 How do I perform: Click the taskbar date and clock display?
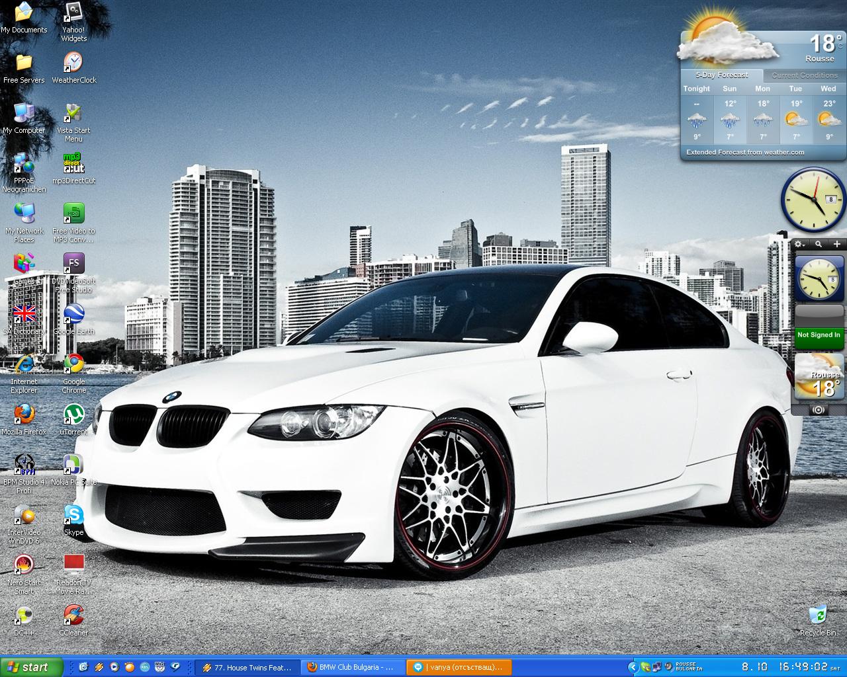click(790, 667)
